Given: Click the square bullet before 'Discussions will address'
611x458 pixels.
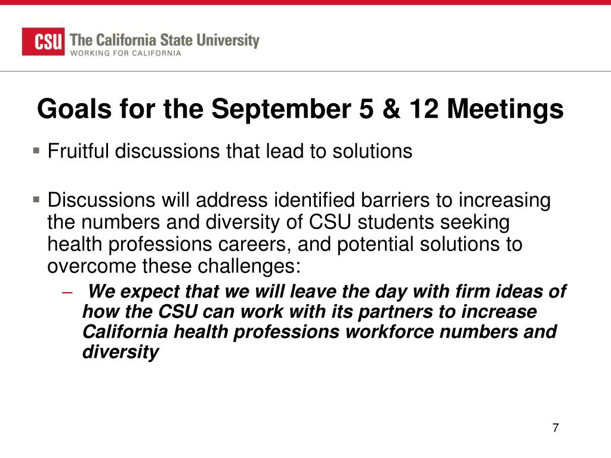Looking at the screenshot, I should [36, 200].
